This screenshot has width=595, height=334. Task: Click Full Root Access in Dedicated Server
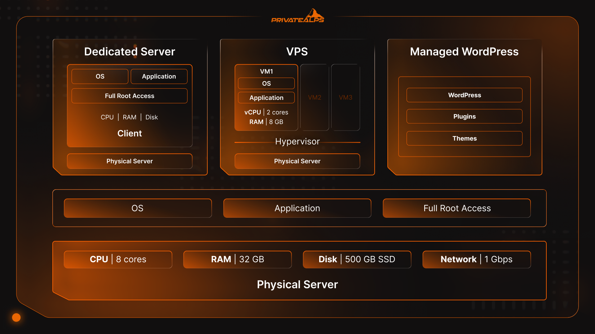coord(130,96)
